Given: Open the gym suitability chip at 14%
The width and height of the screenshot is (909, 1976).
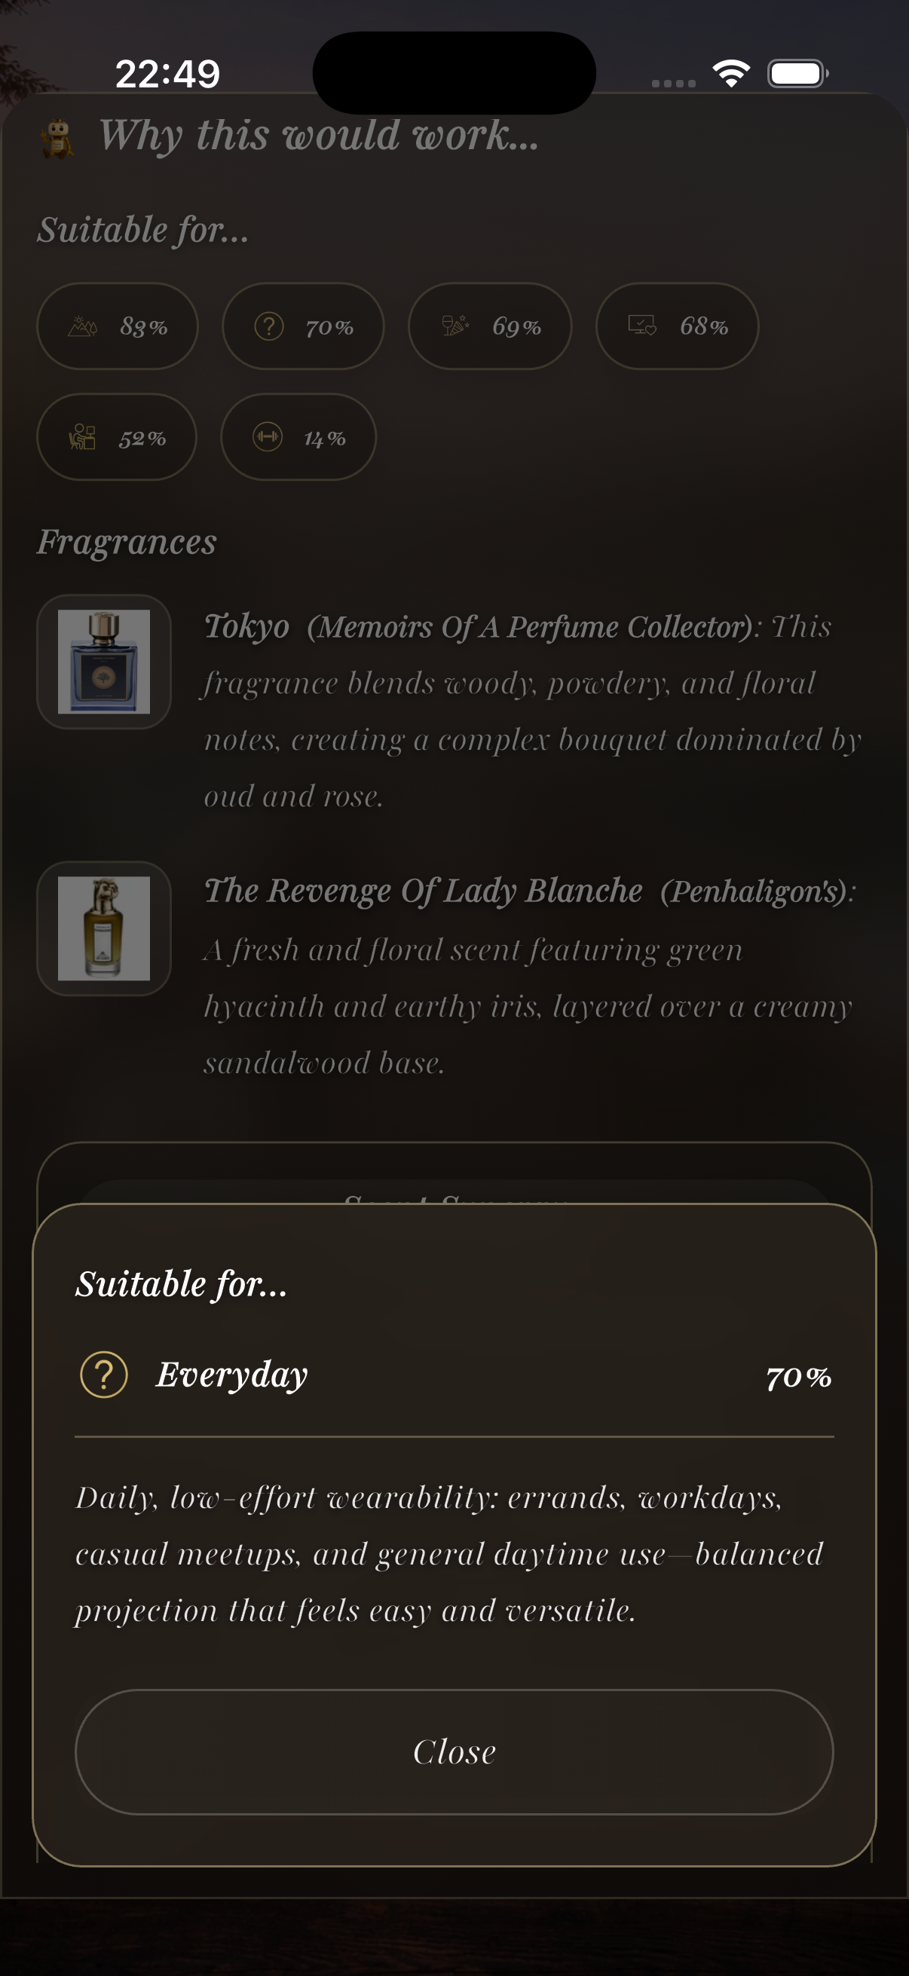Looking at the screenshot, I should 298,438.
